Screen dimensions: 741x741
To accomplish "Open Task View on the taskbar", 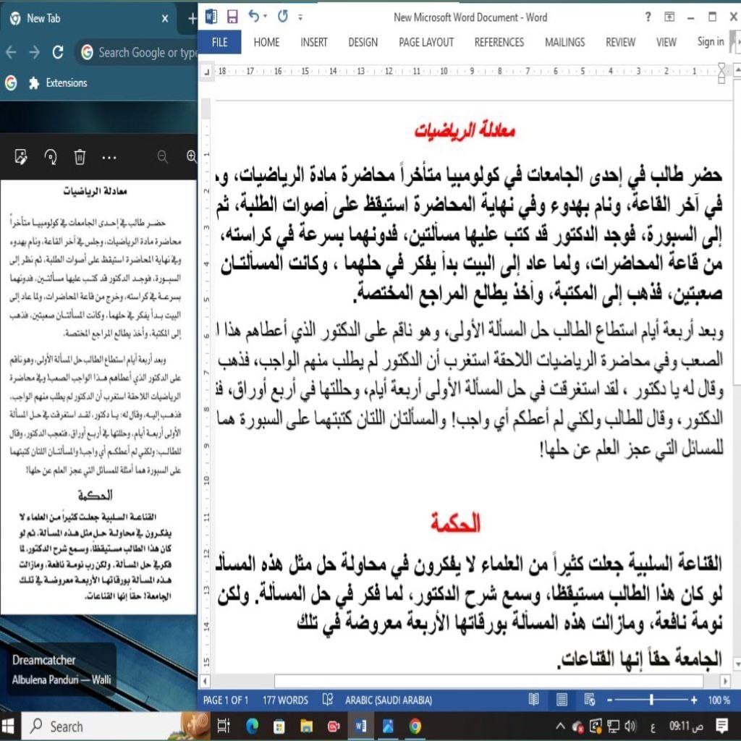I will pyautogui.click(x=224, y=726).
